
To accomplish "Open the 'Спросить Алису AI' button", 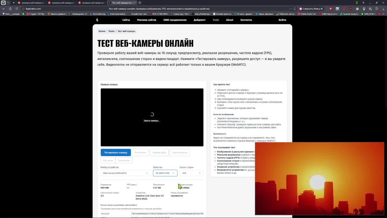I will pos(311,9).
